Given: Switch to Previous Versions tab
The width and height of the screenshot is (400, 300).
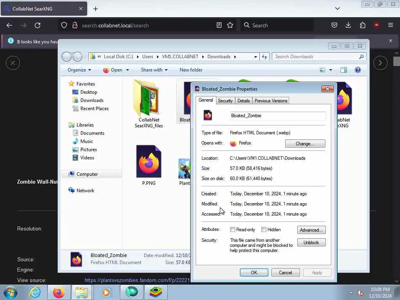Looking at the screenshot, I should point(271,101).
